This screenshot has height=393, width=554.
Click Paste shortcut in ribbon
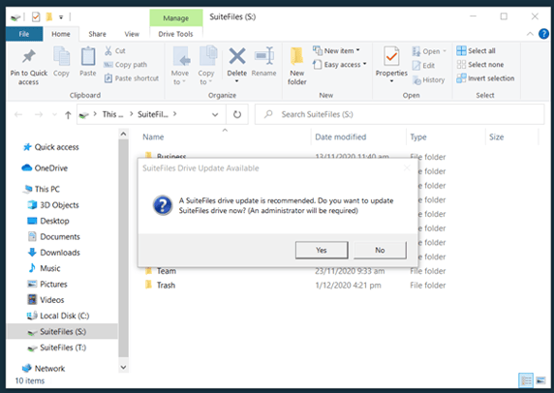point(132,78)
